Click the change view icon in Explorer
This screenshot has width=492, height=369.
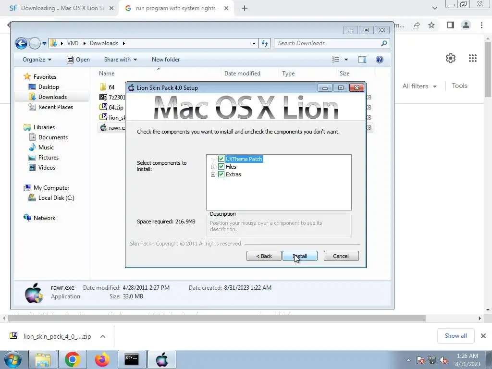pos(336,60)
